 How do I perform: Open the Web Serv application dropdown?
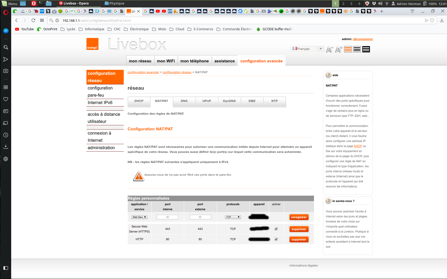[139, 217]
